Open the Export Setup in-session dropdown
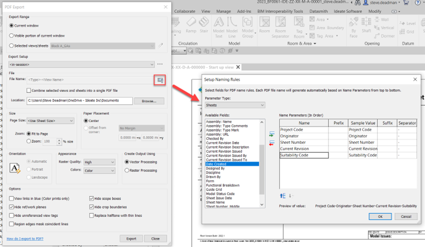The height and width of the screenshot is (247, 425). (x=81, y=64)
